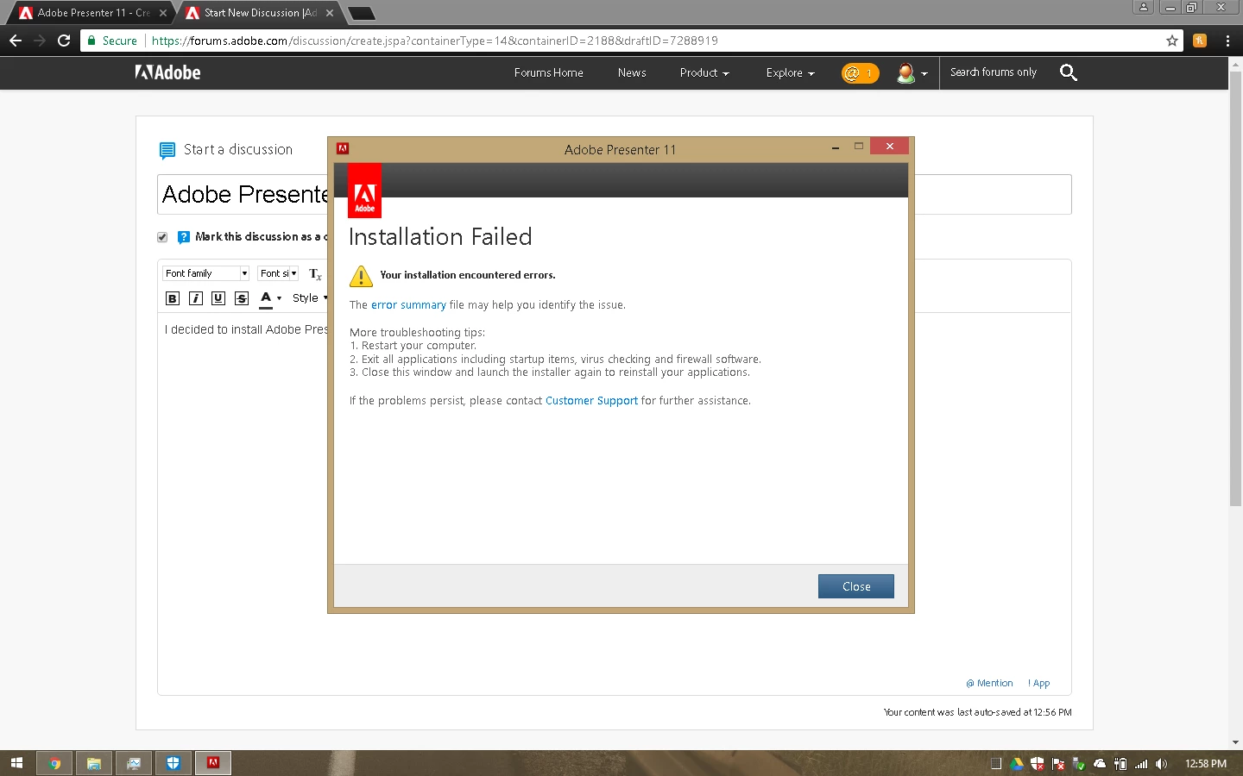Click the orange browser extension icon
1243x776 pixels.
pos(1200,41)
